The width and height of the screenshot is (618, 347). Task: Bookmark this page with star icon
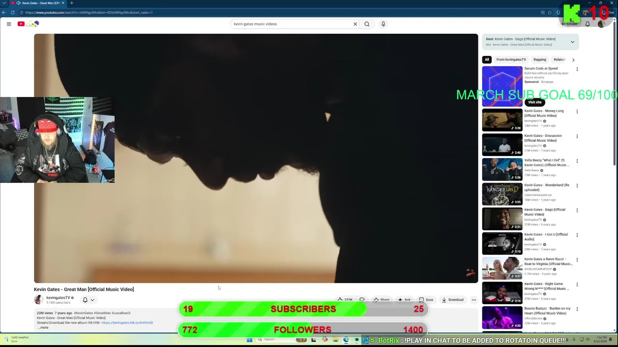550,13
